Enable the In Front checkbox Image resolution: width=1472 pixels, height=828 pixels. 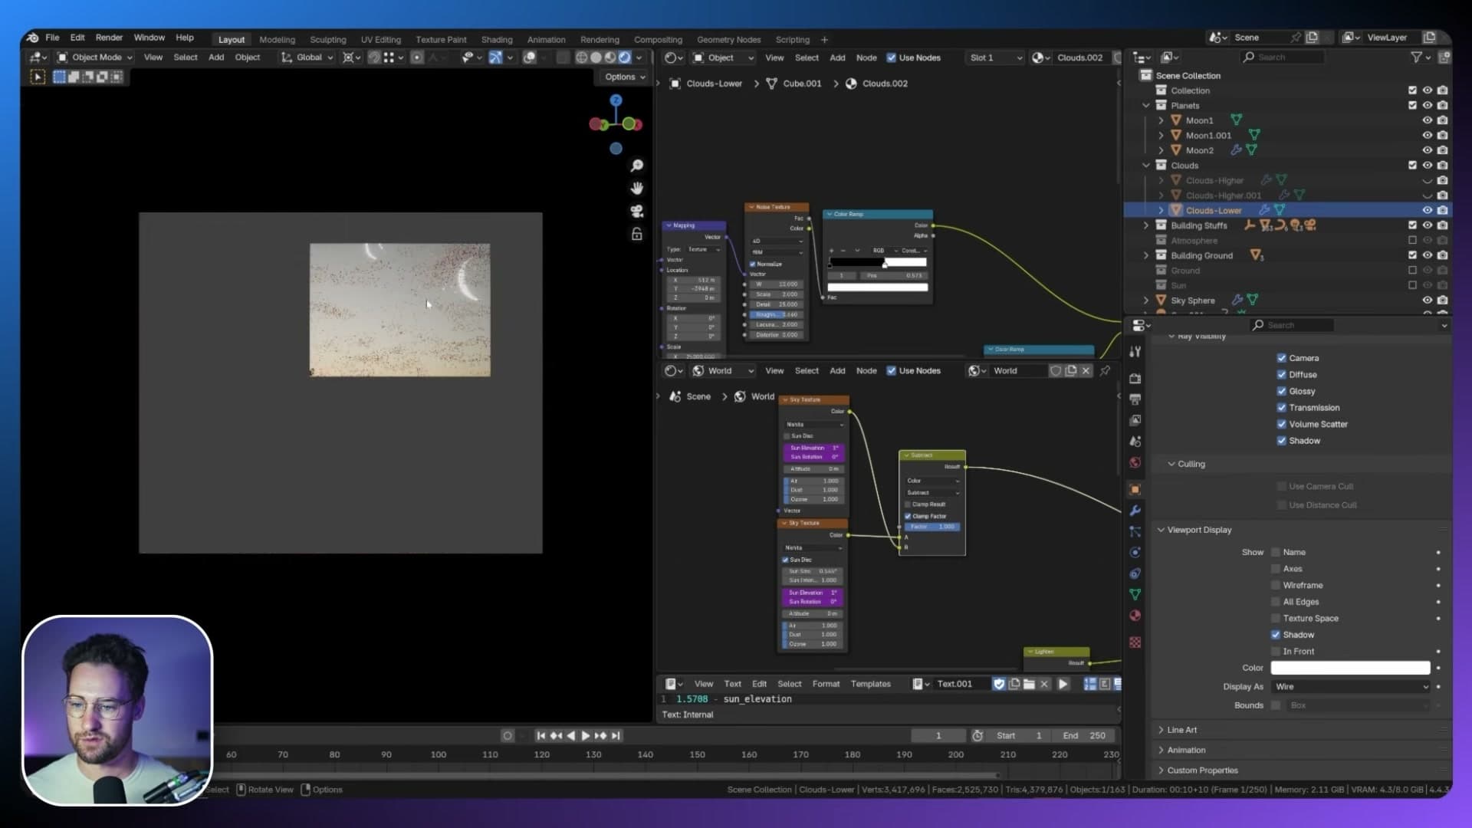[x=1276, y=652]
